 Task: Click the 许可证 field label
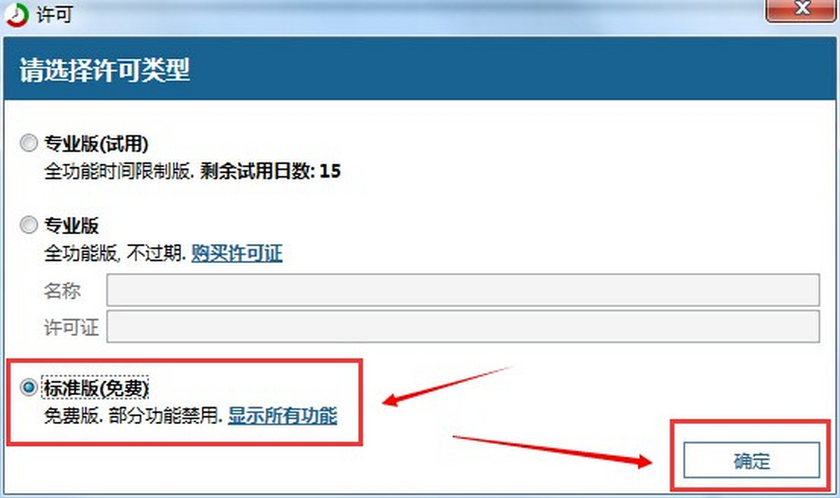pyautogui.click(x=71, y=327)
